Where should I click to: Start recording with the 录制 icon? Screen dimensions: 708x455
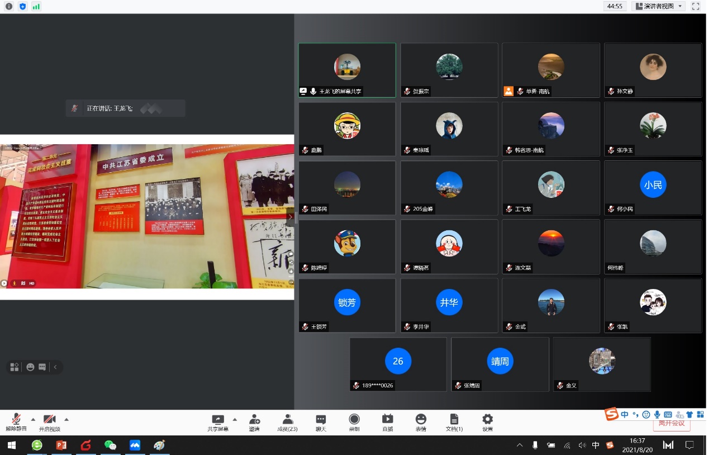(x=354, y=420)
